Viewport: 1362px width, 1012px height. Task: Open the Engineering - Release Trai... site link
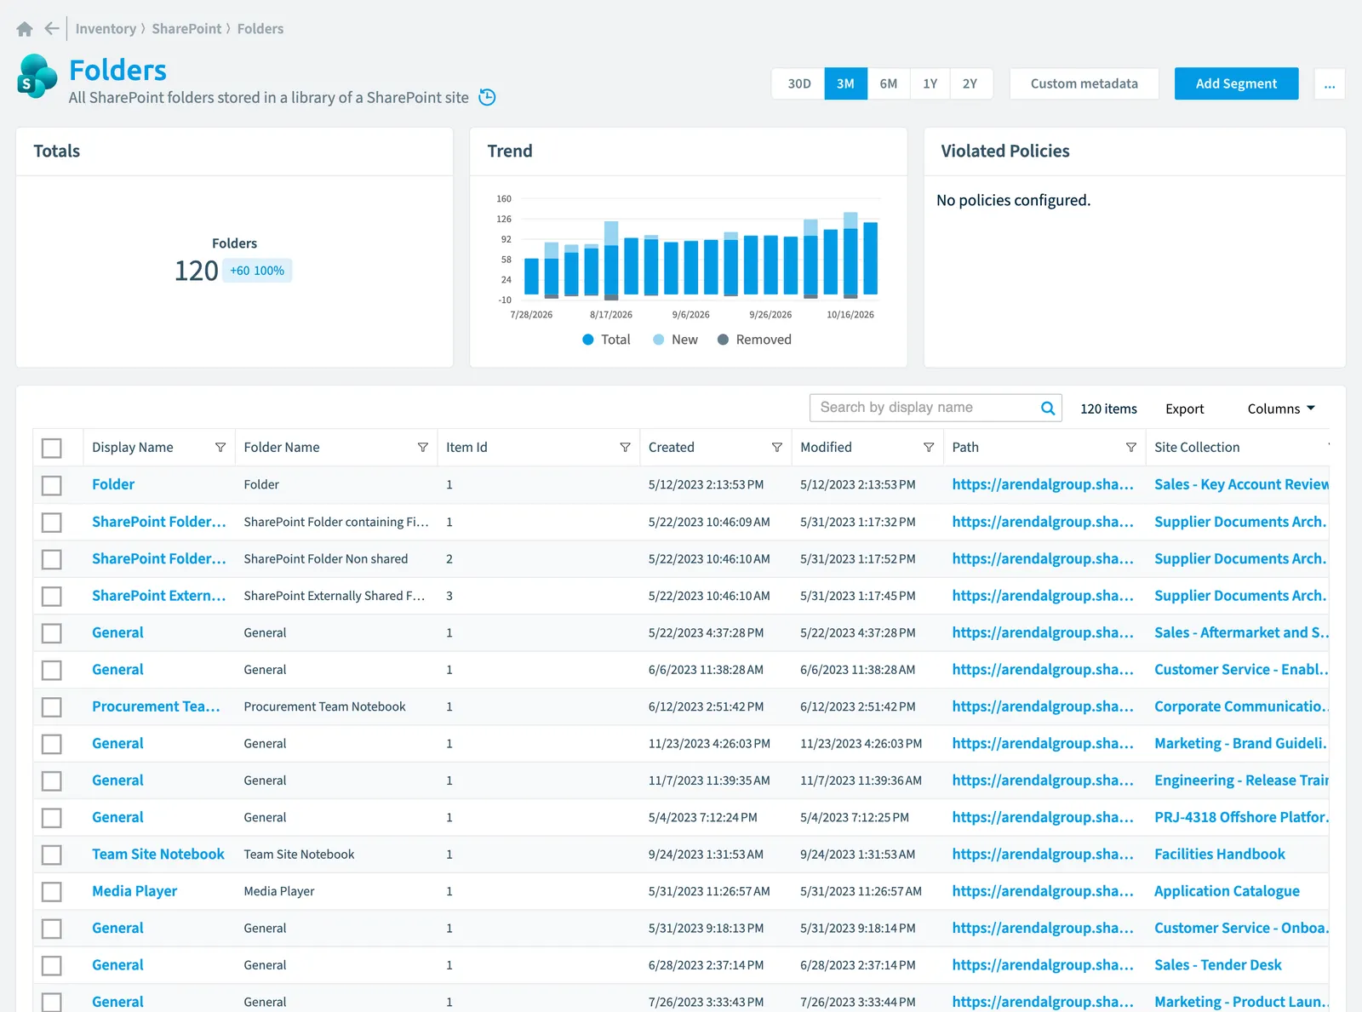point(1241,780)
